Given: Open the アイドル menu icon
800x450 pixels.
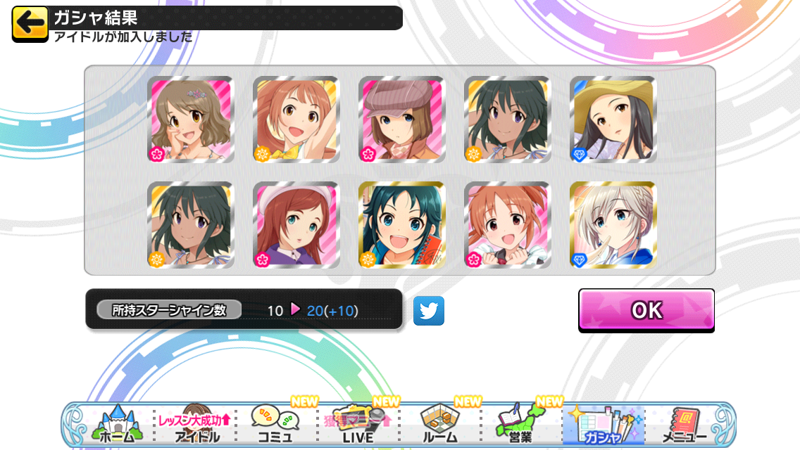Looking at the screenshot, I should coord(195,424).
